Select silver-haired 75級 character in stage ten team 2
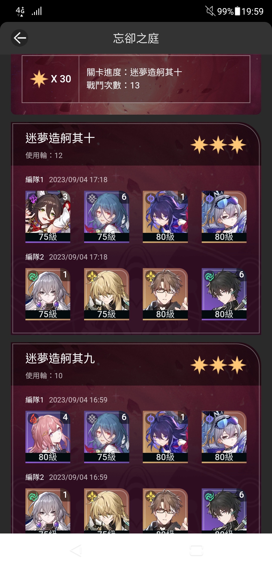This screenshot has height=566, width=272. [48, 294]
